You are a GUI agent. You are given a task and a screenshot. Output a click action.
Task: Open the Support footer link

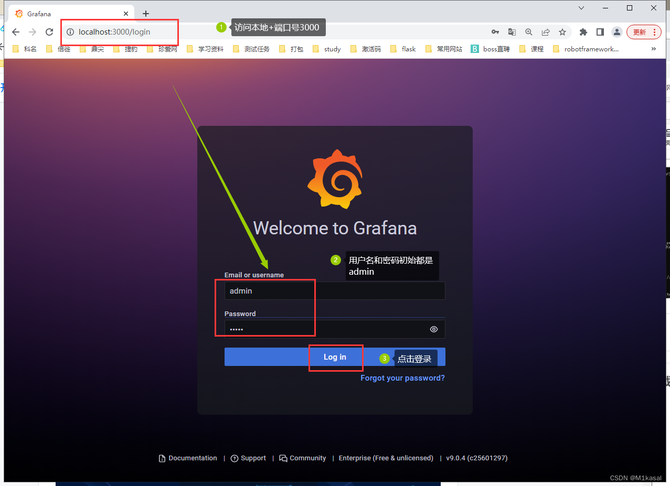[x=248, y=458]
